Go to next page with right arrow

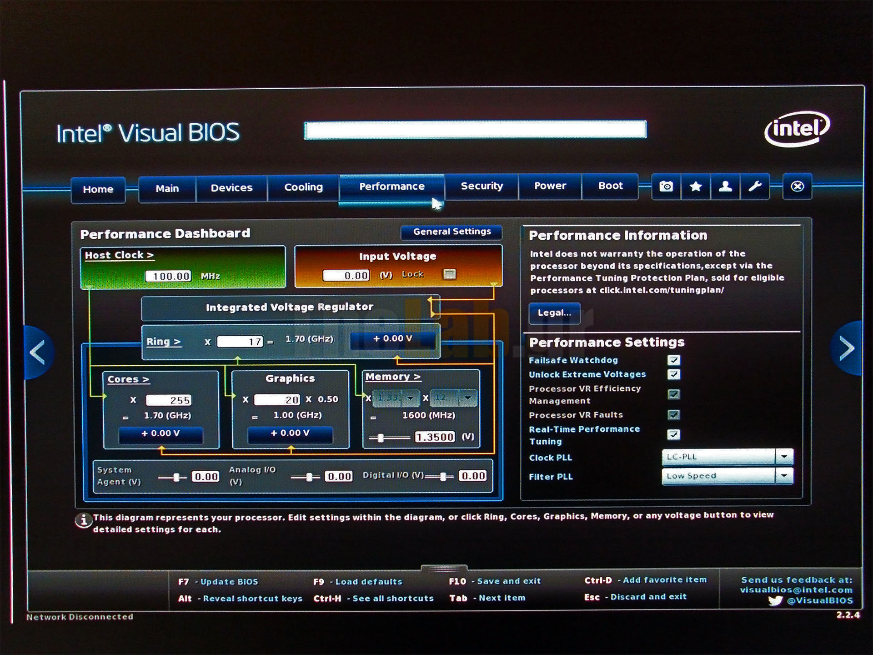847,349
